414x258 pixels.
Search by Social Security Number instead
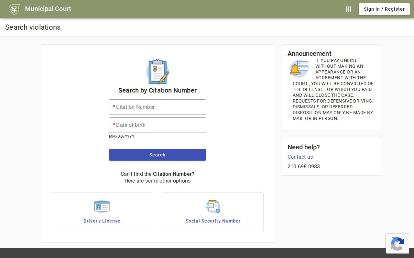[213, 212]
